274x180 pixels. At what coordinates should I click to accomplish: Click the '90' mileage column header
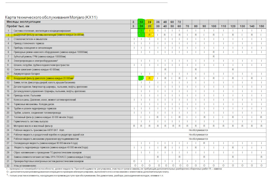coord(204,26)
